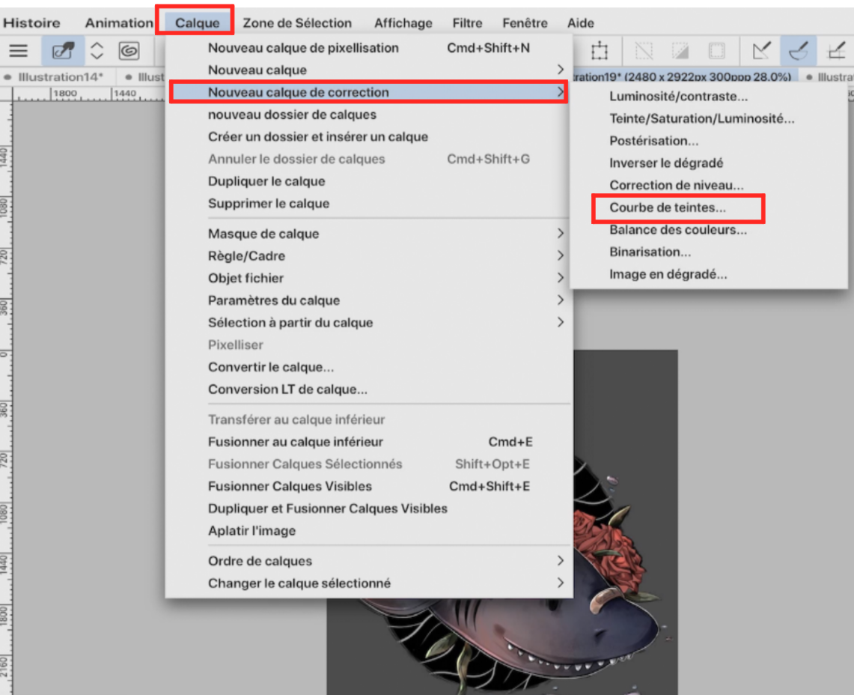This screenshot has height=695, width=854.
Task: Select Fusionner Calques Visibles
Action: pos(369,486)
